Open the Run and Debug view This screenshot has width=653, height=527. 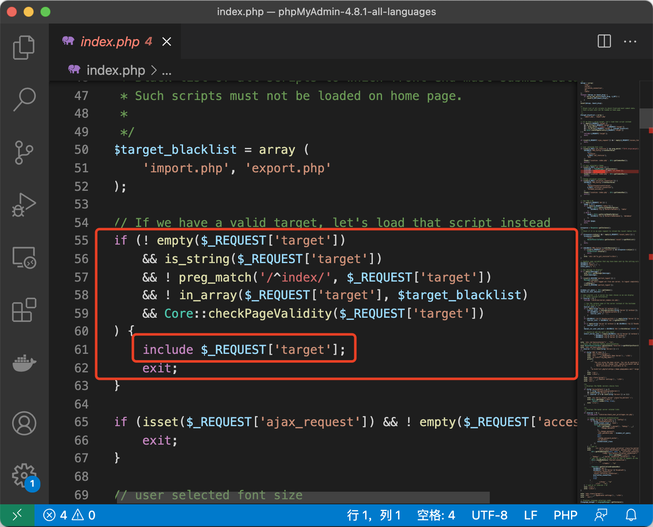pyautogui.click(x=24, y=205)
